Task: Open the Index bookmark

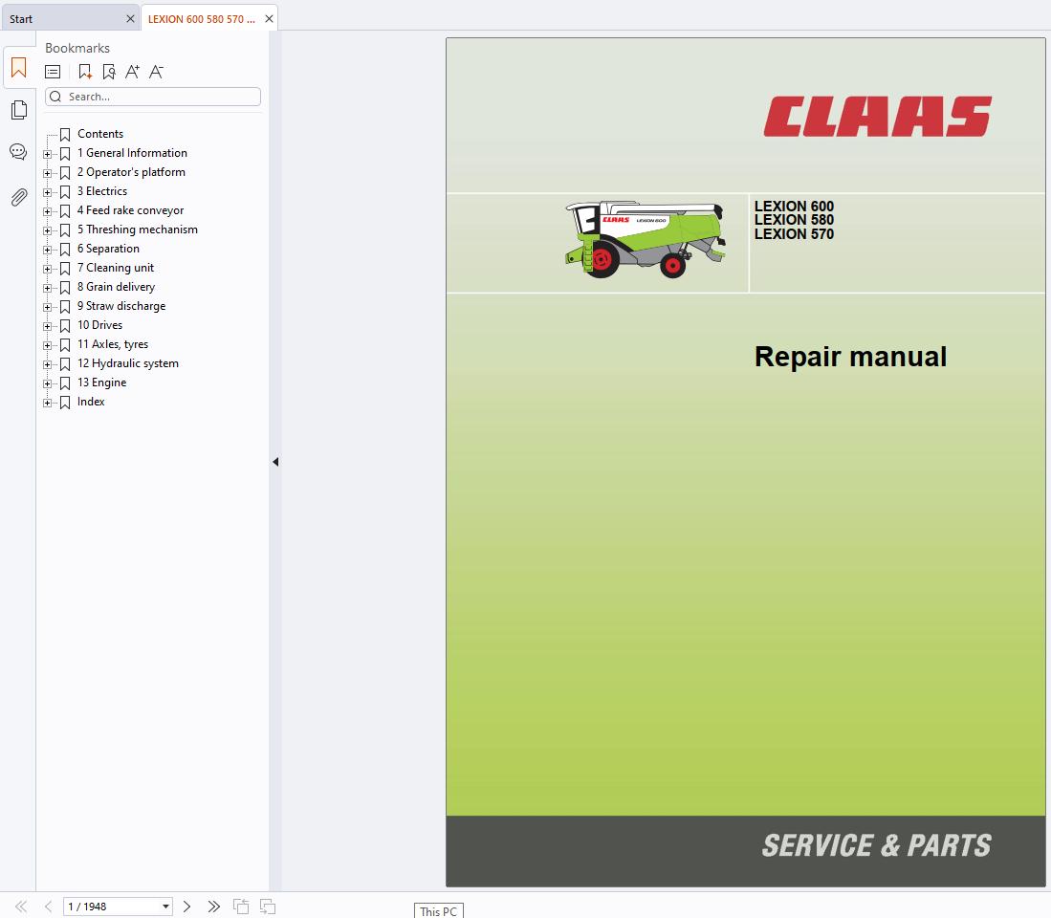Action: click(x=91, y=402)
